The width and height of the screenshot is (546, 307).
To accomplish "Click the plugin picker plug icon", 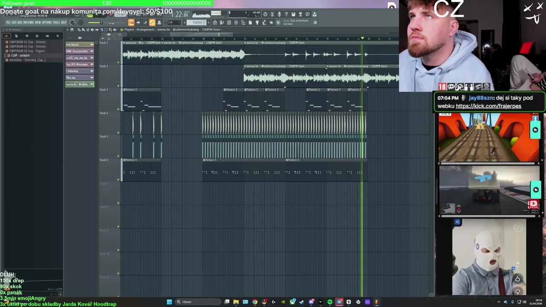I will pos(257,23).
